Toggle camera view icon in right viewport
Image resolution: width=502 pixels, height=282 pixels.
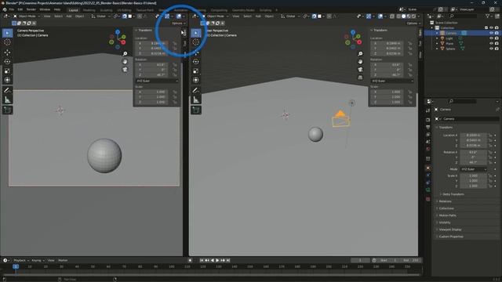[x=360, y=70]
